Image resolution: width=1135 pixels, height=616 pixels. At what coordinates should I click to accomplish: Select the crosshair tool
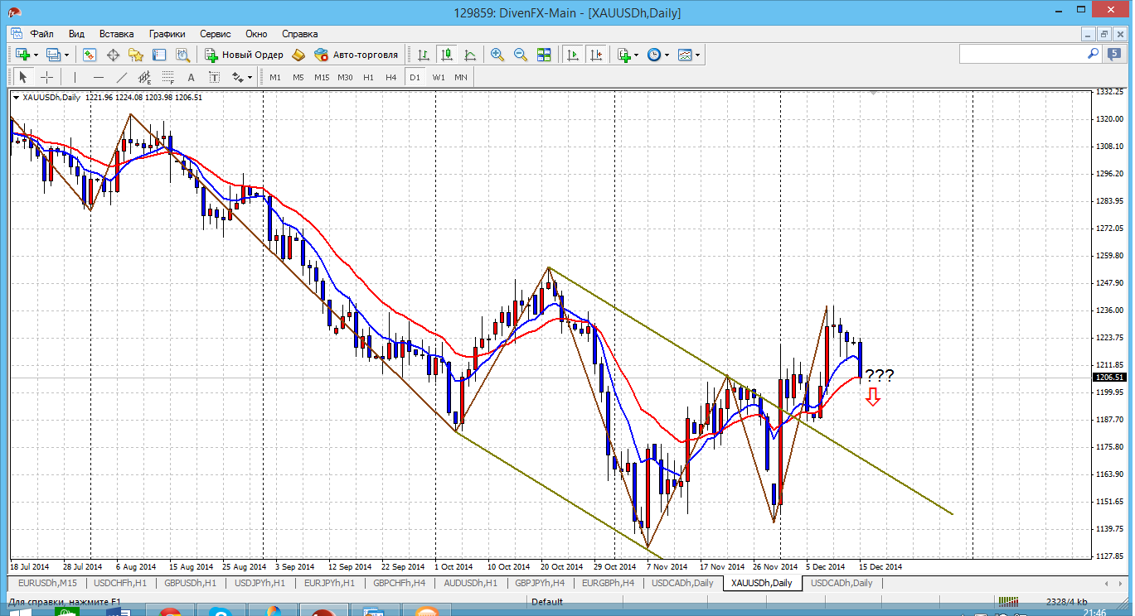click(46, 77)
